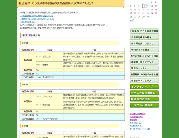Click 有望追加 cell in 09/08 table
Screen dimensions: 179x138
(28, 60)
